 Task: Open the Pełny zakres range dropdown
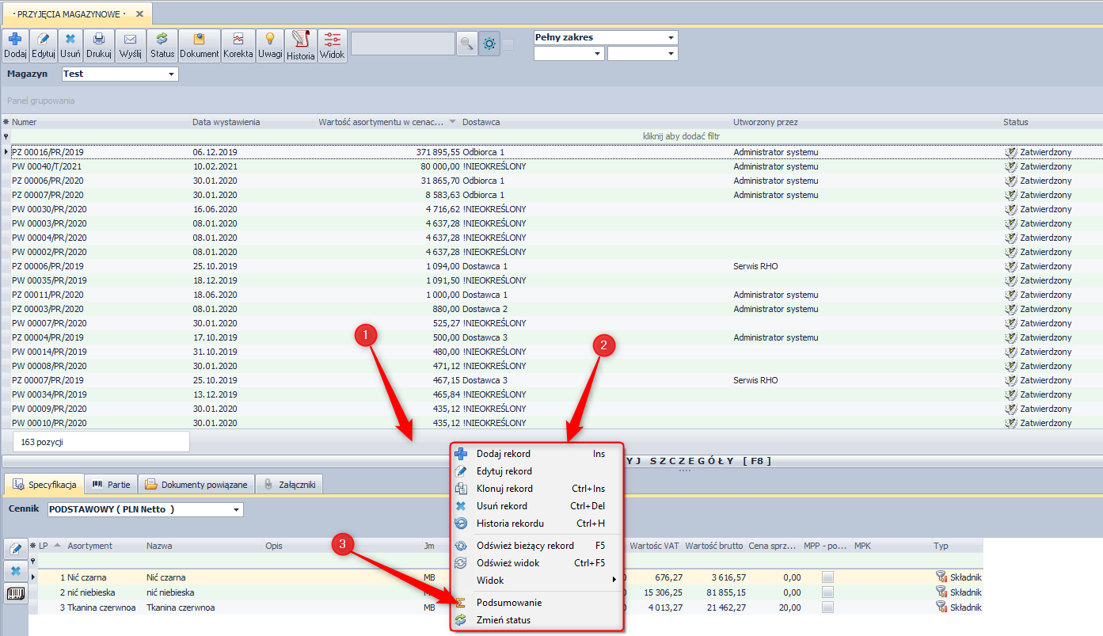click(671, 37)
